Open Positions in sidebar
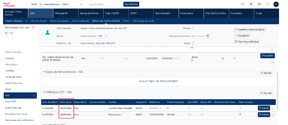The image size is (288, 125). click(9, 58)
